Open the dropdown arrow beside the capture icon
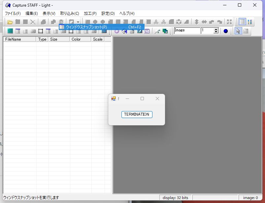Viewport: 265px width, 203px height. click(x=78, y=22)
